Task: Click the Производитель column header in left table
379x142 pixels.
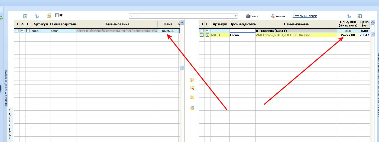Action: click(63, 24)
